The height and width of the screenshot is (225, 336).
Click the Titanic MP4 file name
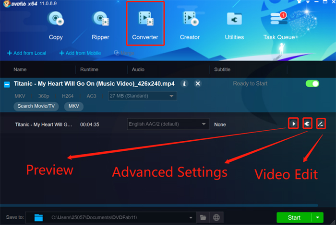[94, 84]
